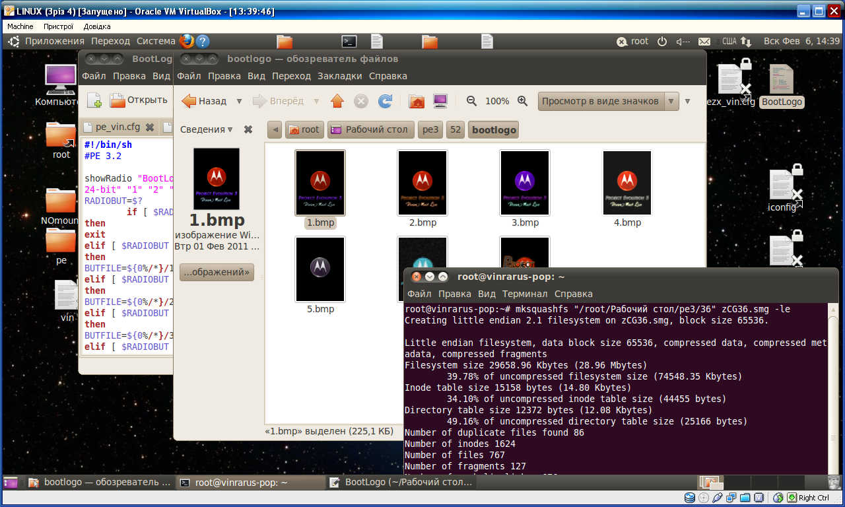Select the 2.bmp thumbnail

[x=422, y=183]
